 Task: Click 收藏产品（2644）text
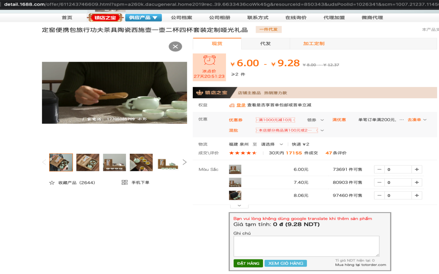(x=77, y=183)
